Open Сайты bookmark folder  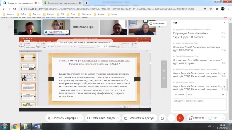point(21,14)
